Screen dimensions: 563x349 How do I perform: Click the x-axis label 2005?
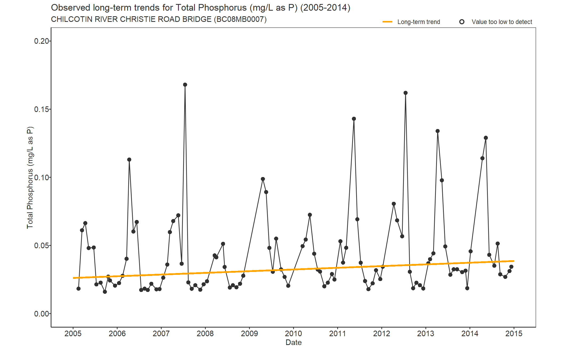tap(73, 334)
